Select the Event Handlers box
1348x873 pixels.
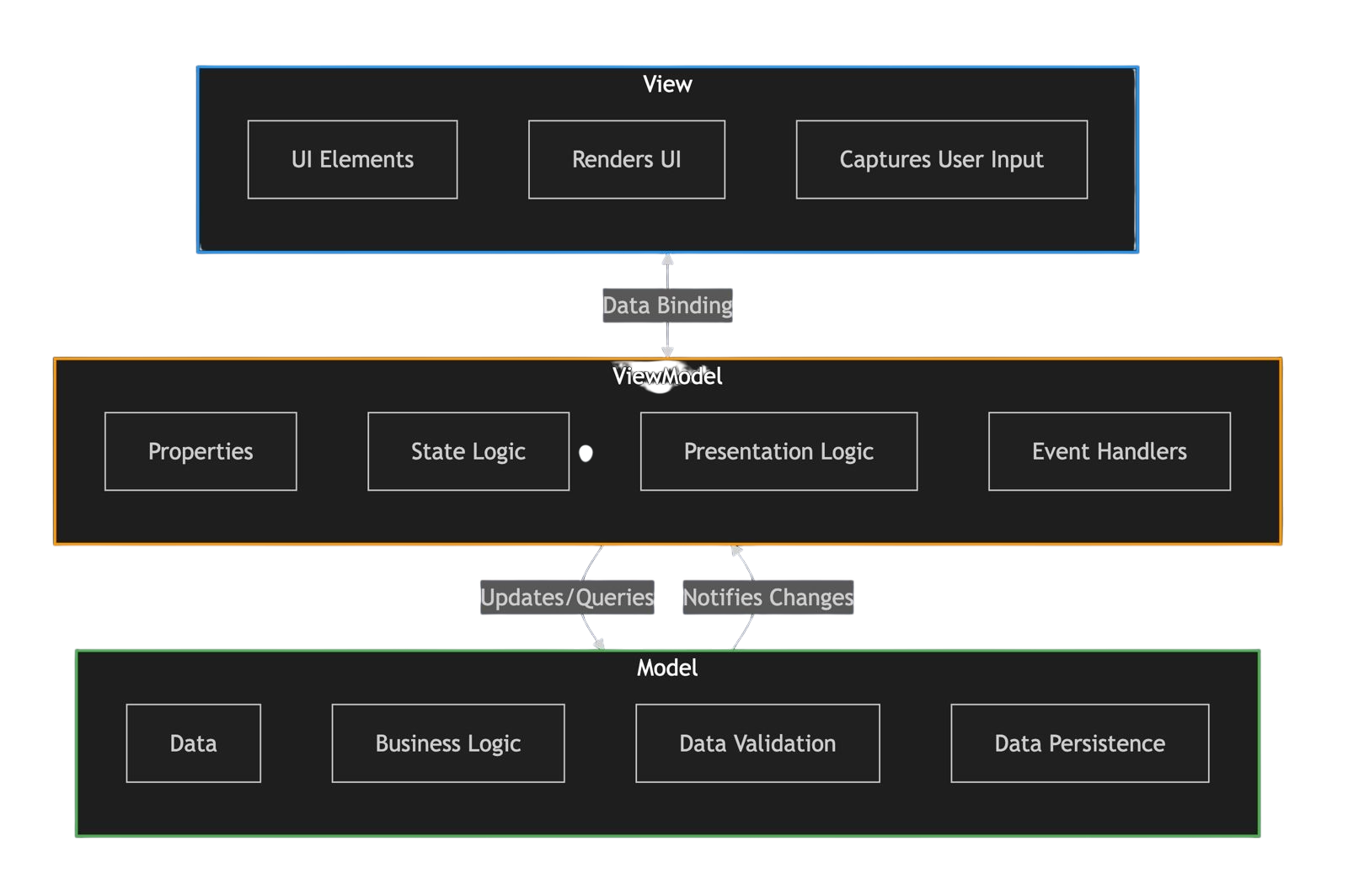pyautogui.click(x=1109, y=452)
